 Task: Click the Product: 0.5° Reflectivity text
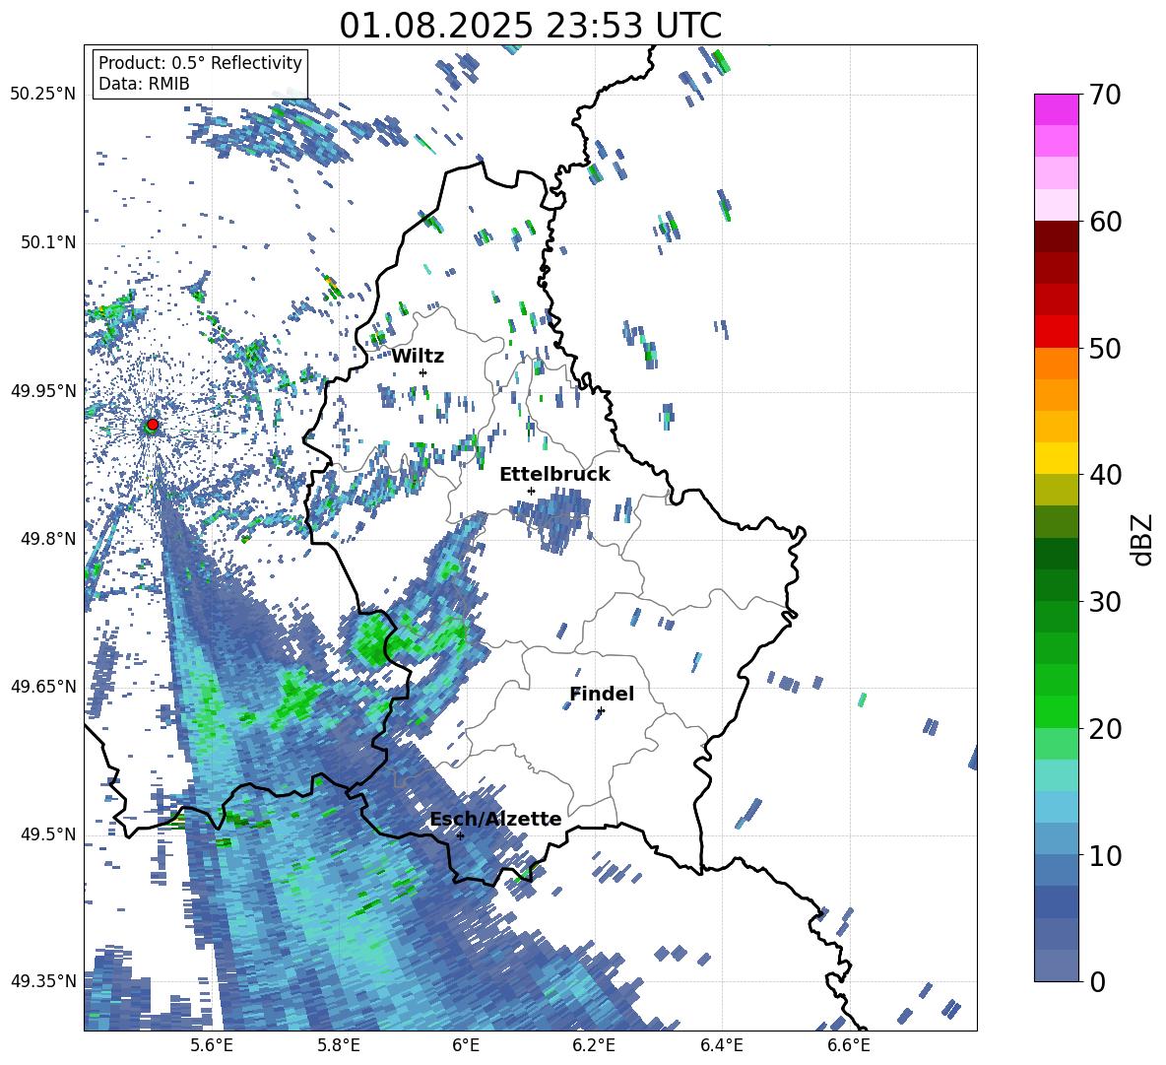pos(200,63)
